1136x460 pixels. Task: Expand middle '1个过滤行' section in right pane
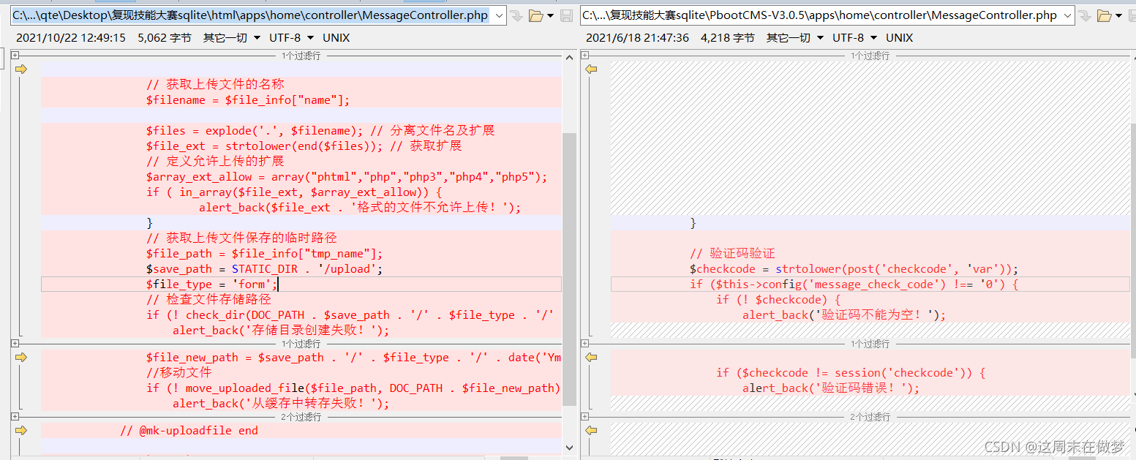(x=584, y=343)
